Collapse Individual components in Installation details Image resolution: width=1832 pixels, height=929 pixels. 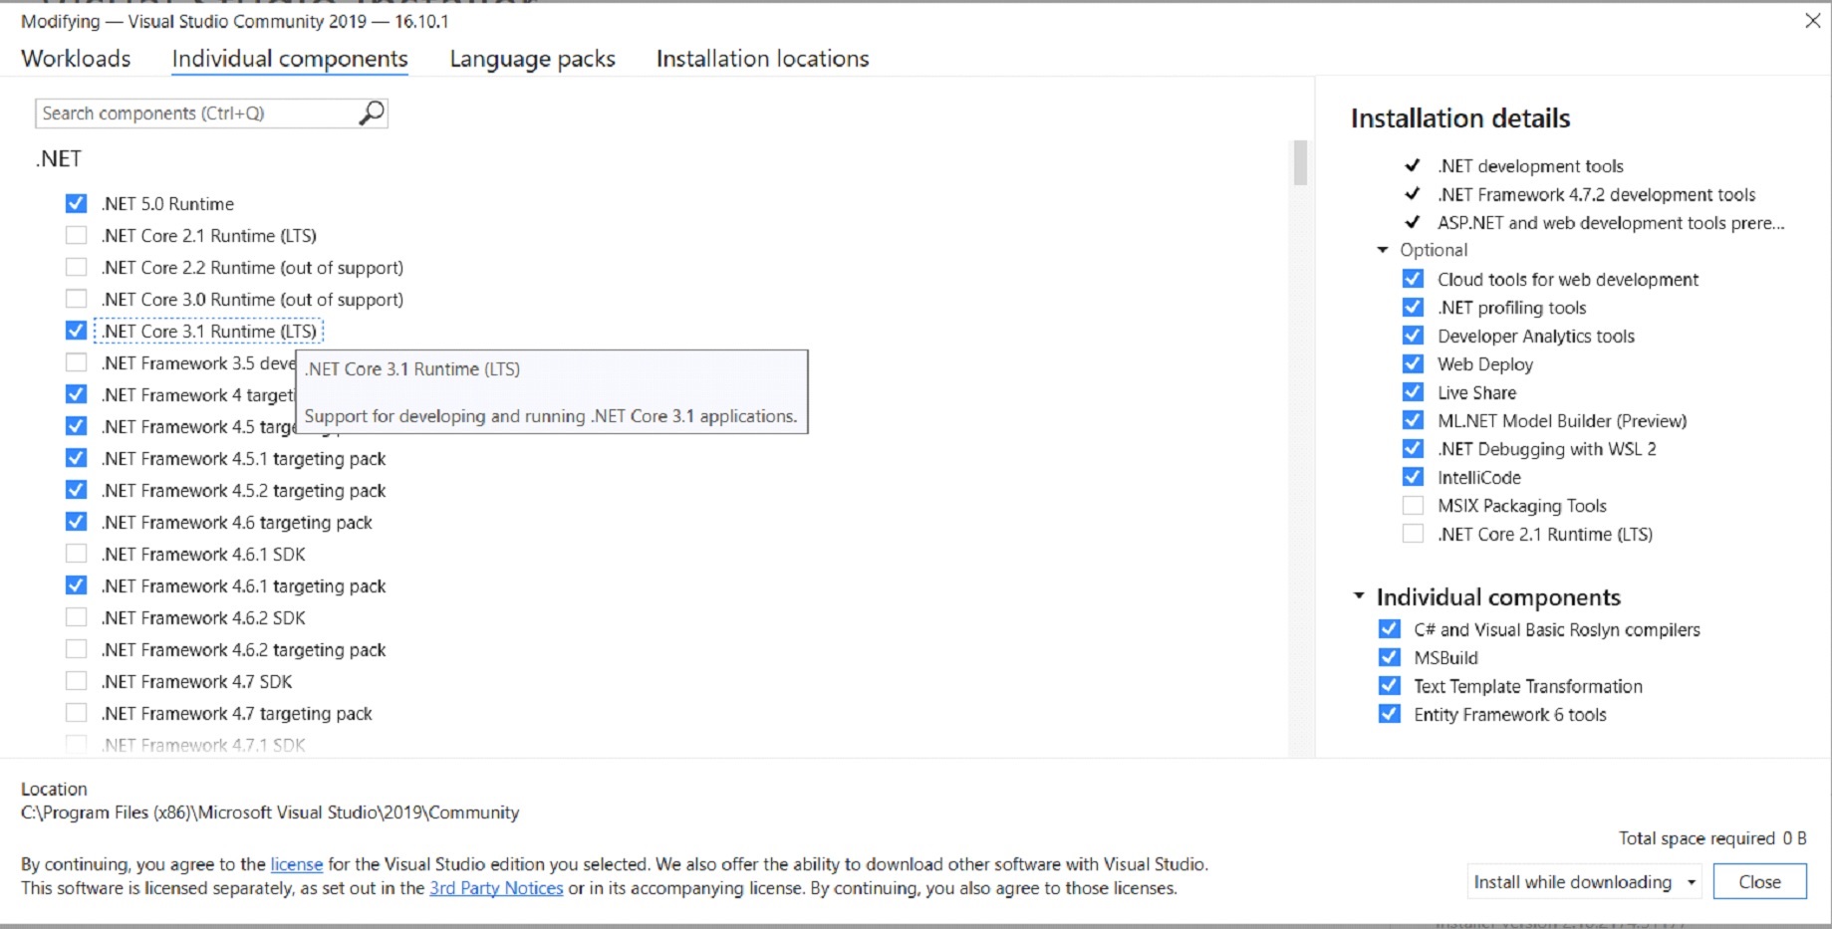[1358, 596]
